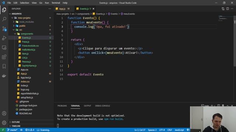236x132 pixels.
Task: Open the Extensions view
Action: [x=4, y=57]
